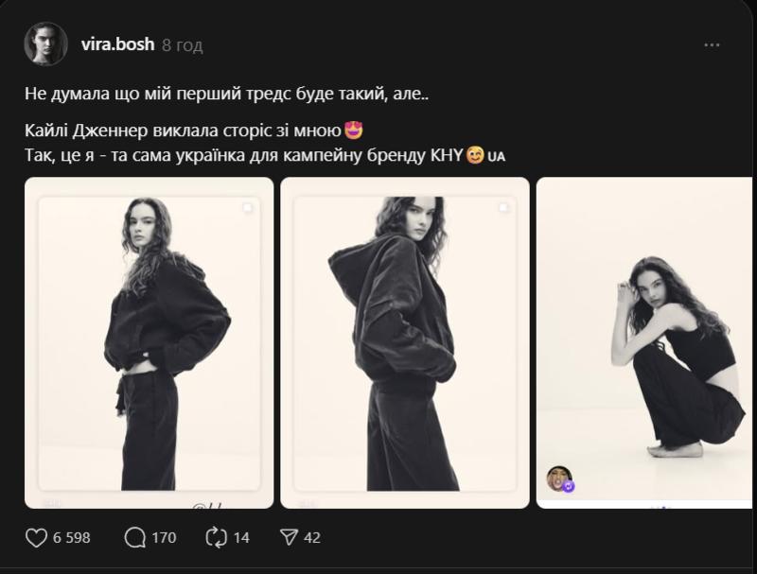
Task: Click the 14 reposts count
Action: click(241, 538)
